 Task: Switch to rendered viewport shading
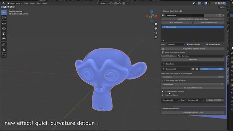point(224,3)
